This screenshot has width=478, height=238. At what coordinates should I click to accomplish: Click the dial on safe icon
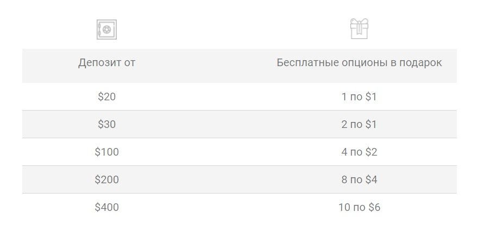[x=106, y=29]
